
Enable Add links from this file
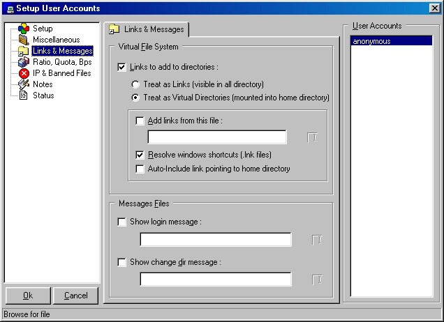[140, 121]
